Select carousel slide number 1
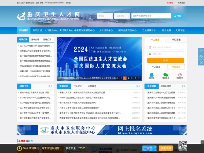 point(118,78)
